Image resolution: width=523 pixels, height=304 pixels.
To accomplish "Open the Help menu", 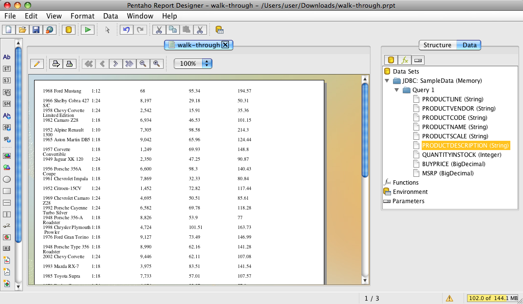I will point(169,16).
